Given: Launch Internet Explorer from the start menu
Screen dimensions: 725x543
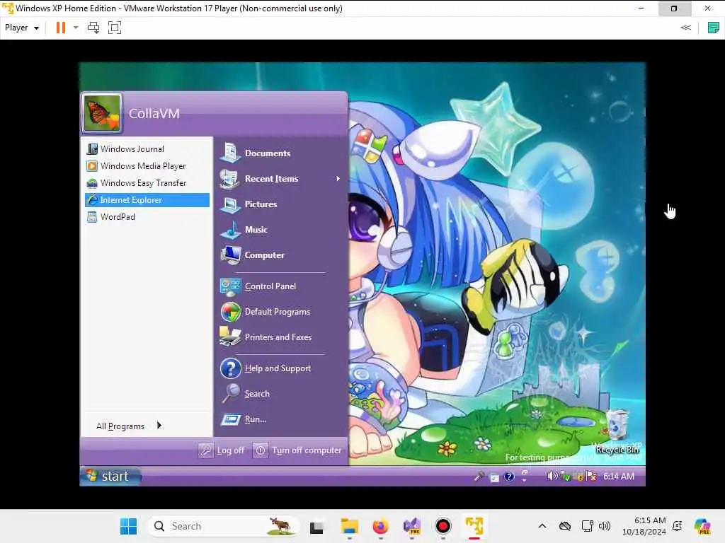Looking at the screenshot, I should 147,200.
